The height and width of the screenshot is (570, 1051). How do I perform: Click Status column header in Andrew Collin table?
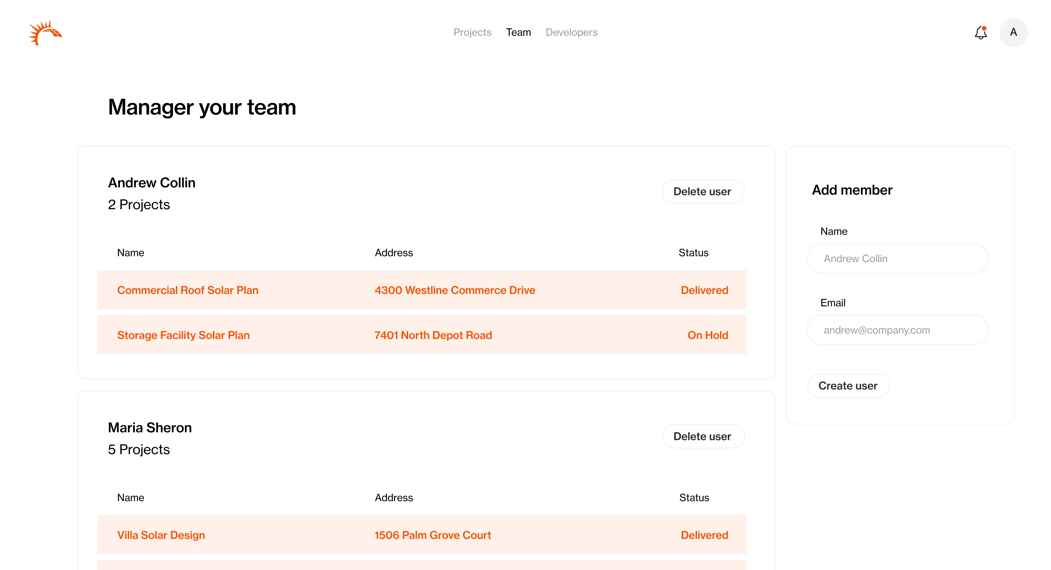point(693,253)
